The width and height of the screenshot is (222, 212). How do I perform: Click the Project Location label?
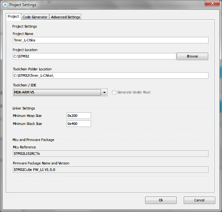pos(25,50)
